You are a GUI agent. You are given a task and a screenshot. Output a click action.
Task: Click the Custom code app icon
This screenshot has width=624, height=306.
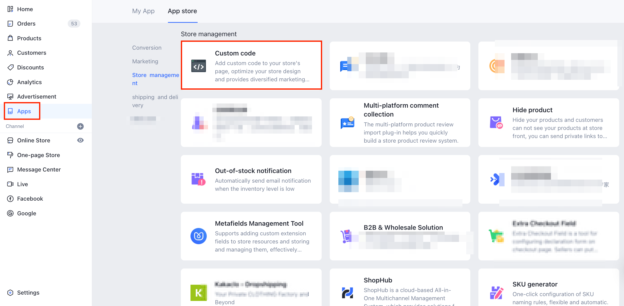tap(198, 66)
